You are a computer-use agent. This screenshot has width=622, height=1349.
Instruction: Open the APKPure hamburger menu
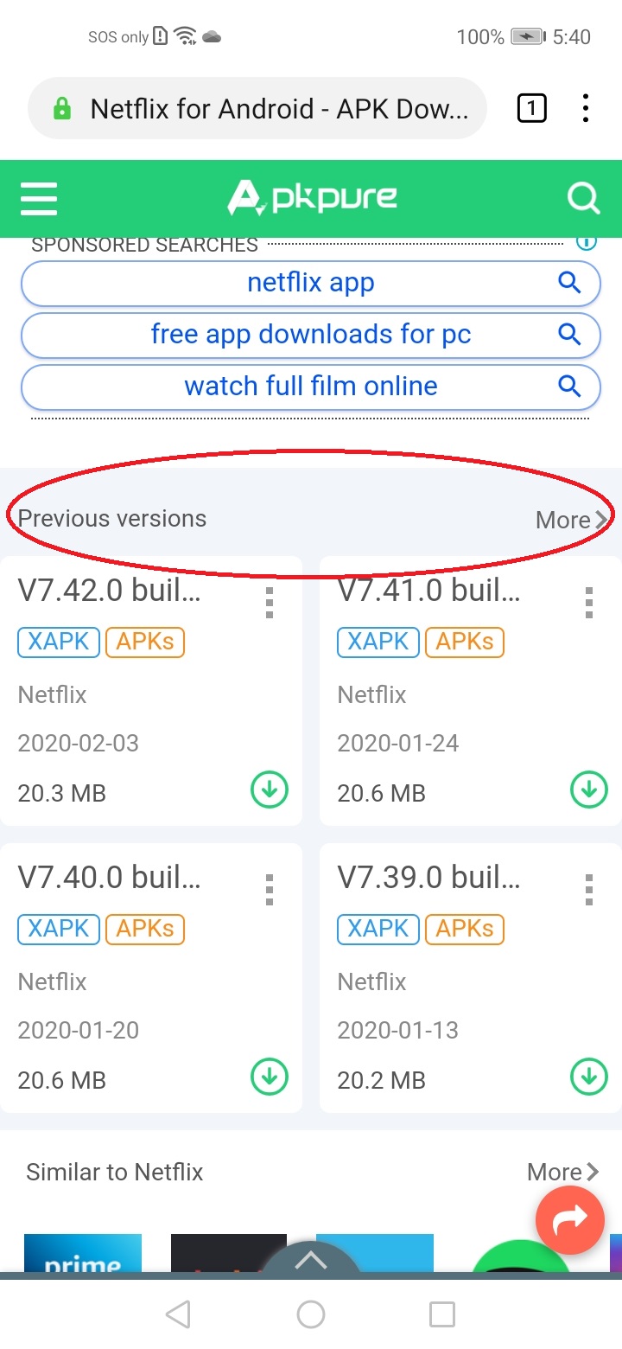pyautogui.click(x=39, y=198)
